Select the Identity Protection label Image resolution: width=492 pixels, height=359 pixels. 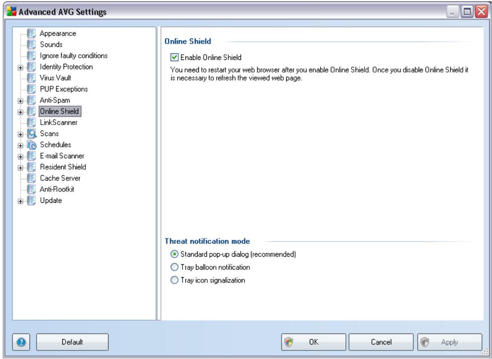click(66, 66)
